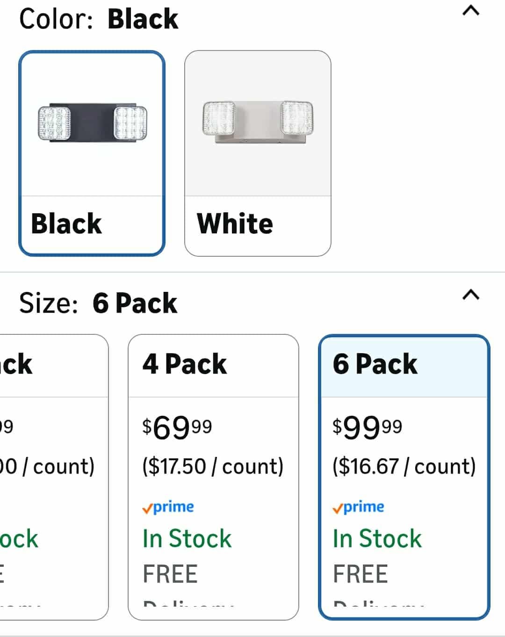Viewport: 505px width, 637px height.
Task: Click the Color: Black heading
Action: click(x=99, y=19)
